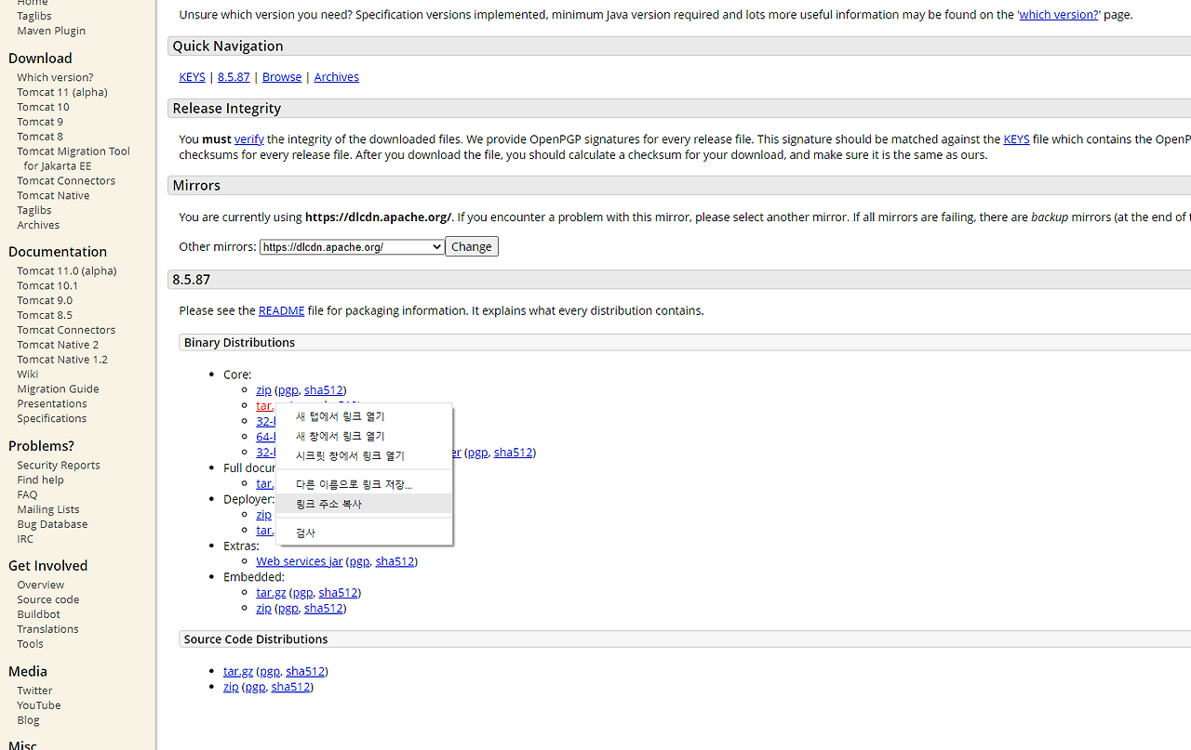Open sha512 for source tar.gz
Image resolution: width=1191 pixels, height=750 pixels.
pos(305,671)
